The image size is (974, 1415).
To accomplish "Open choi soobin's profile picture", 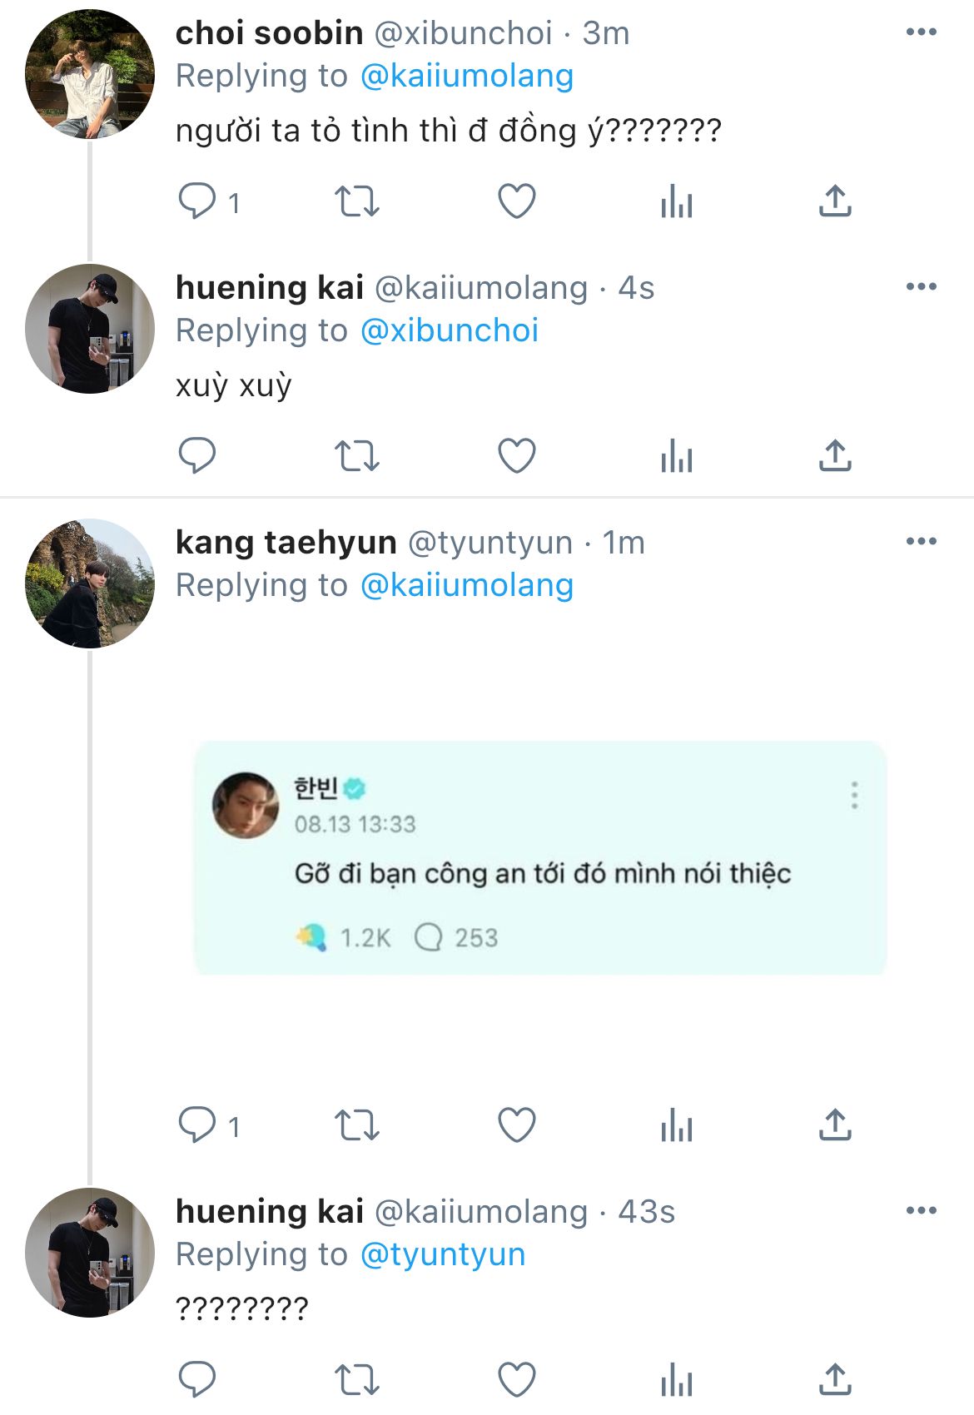I will (x=90, y=74).
